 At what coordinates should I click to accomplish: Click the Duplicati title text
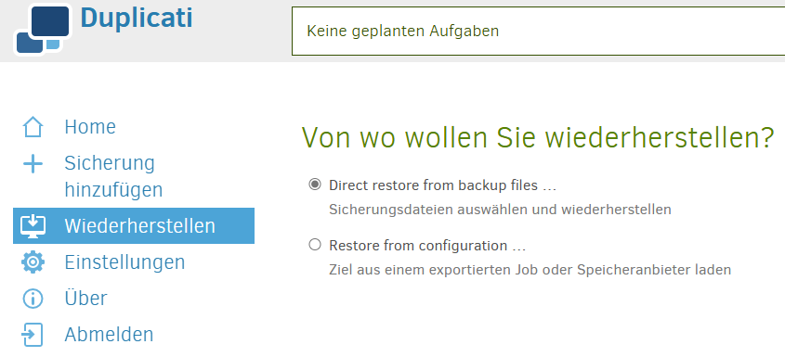137,19
